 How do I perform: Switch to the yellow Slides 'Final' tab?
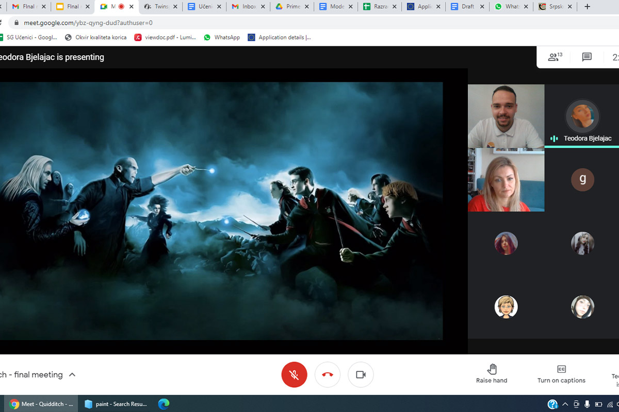click(x=73, y=7)
